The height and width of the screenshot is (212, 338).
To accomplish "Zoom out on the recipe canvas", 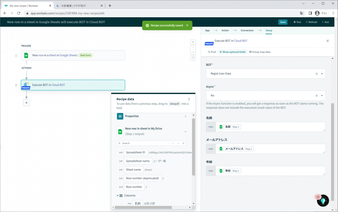I will 193,52.
